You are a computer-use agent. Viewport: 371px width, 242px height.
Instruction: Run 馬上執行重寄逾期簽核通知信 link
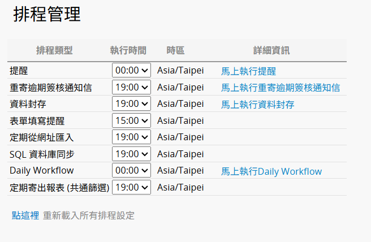tap(281, 88)
